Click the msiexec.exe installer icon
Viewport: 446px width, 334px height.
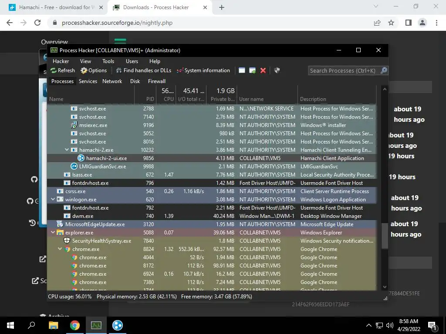pyautogui.click(x=74, y=125)
